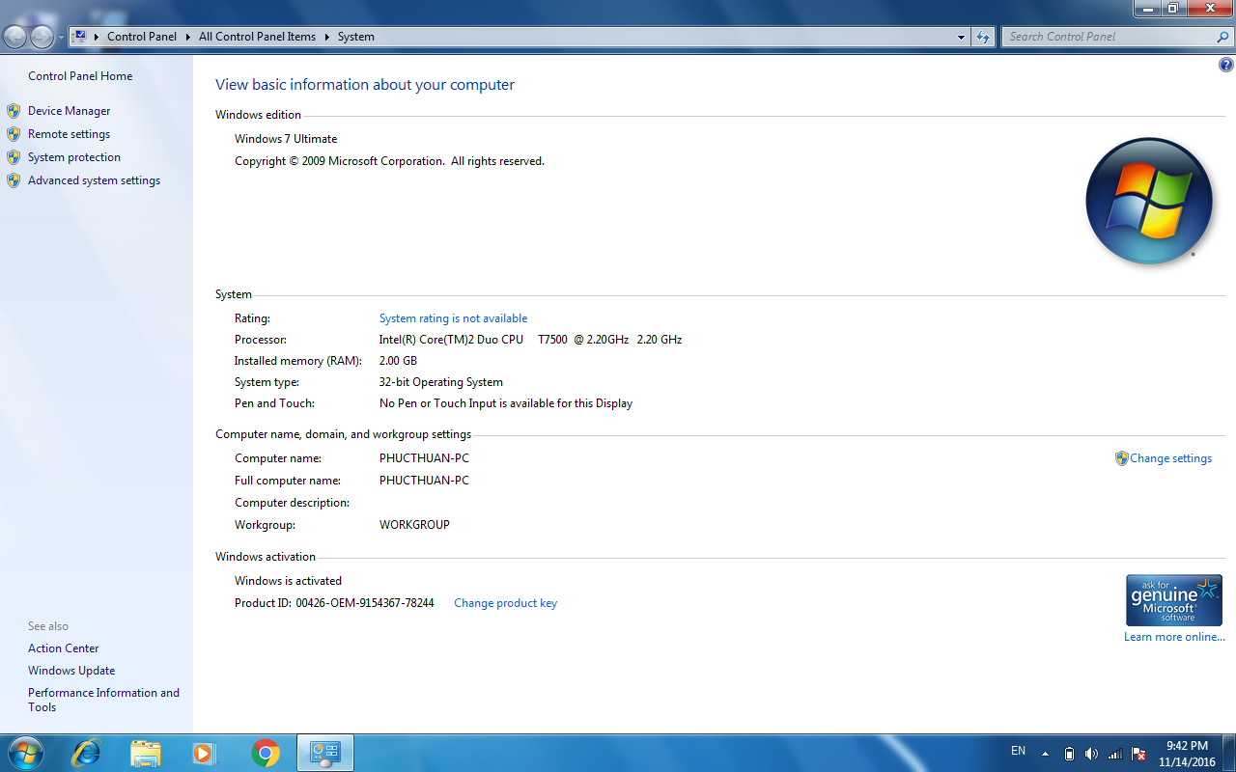Open Windows Media Player from the taskbar
Screen dimensions: 1236x772
tap(205, 753)
